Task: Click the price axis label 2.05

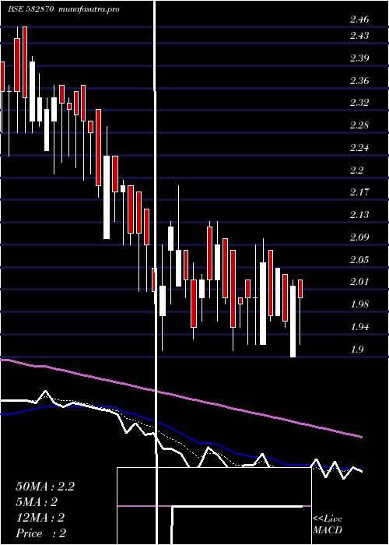Action: point(359,259)
